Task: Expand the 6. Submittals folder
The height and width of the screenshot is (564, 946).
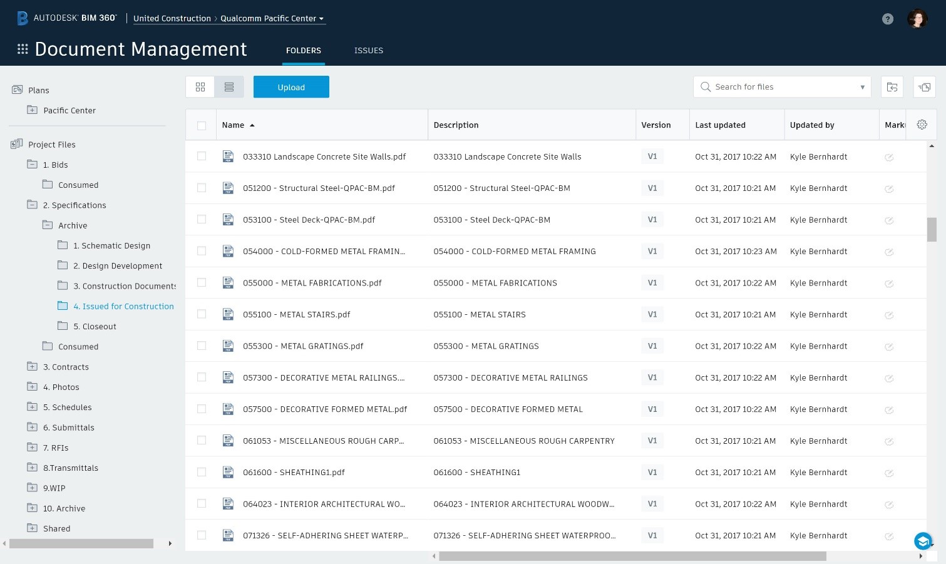Action: 32,427
